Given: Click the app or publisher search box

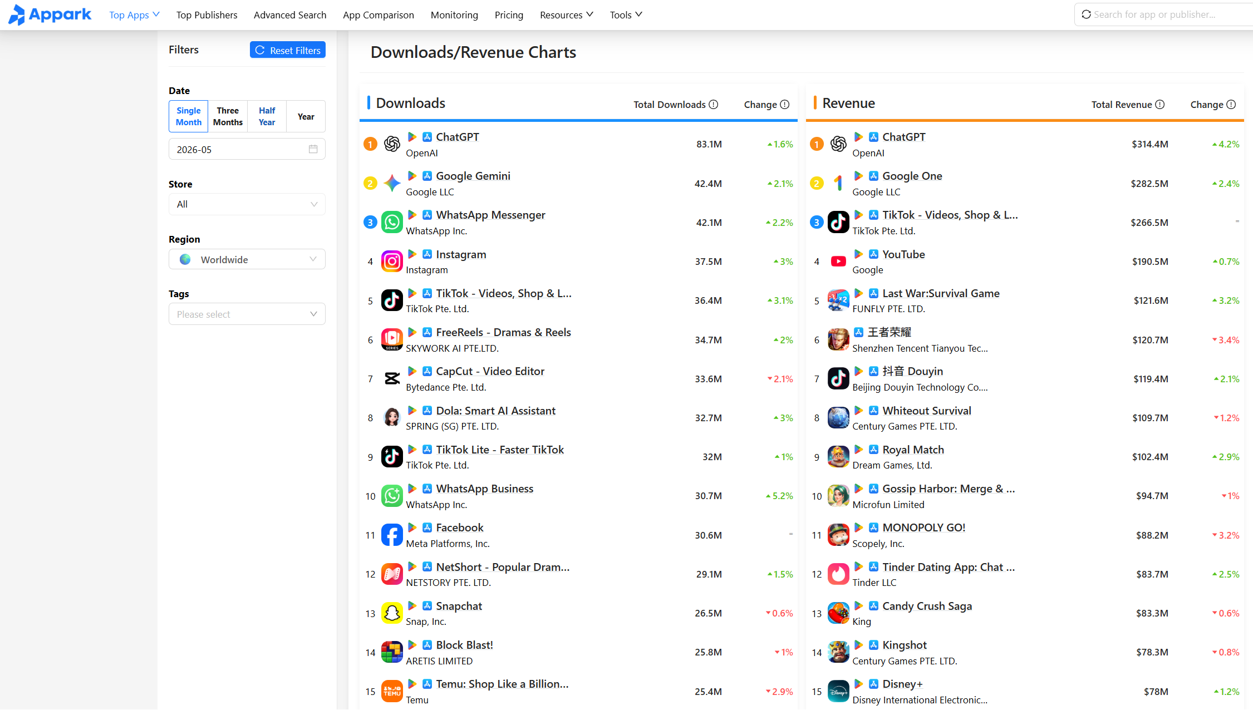Looking at the screenshot, I should pyautogui.click(x=1163, y=14).
